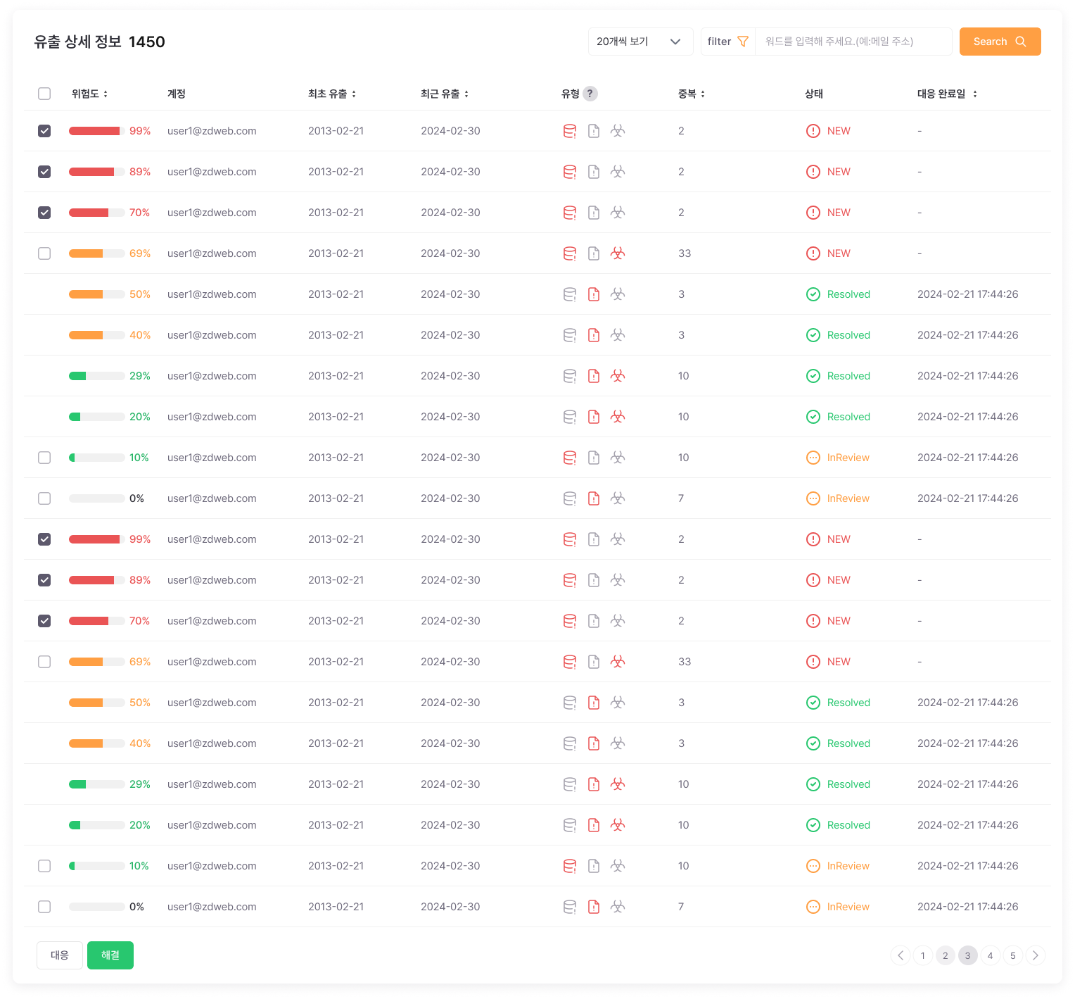The width and height of the screenshot is (1075, 999).
Task: Toggle the select-all checkbox in the table header
Action: pyautogui.click(x=44, y=94)
